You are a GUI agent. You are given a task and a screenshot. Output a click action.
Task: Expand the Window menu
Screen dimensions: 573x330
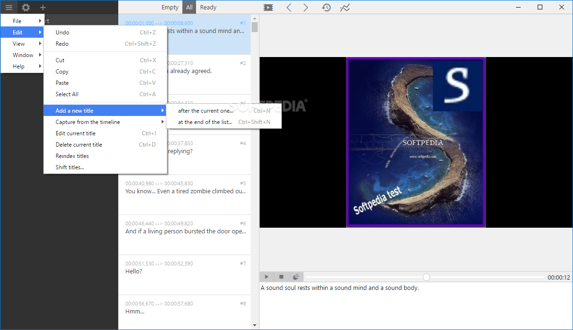pos(22,55)
